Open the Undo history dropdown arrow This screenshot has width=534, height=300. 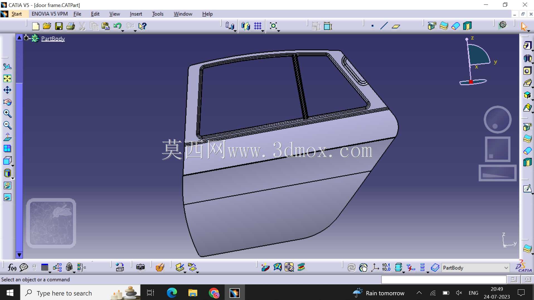(x=123, y=31)
